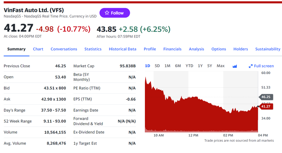View the Profile tab
Screen dimensions: 282x153
[x=150, y=49]
